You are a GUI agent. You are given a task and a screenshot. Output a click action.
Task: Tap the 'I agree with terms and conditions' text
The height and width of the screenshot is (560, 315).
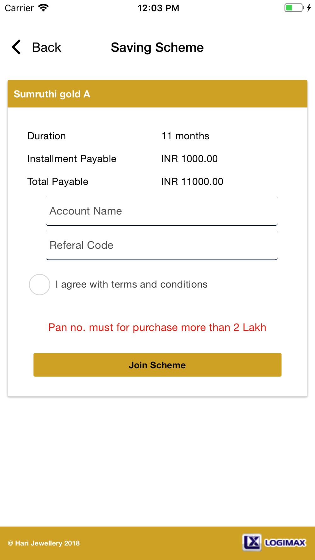(x=131, y=284)
